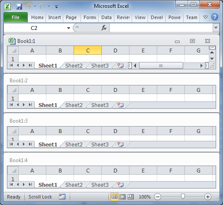Click next sheet arrow in Book1:1
Screen dimensions: 223x205
coord(24,65)
